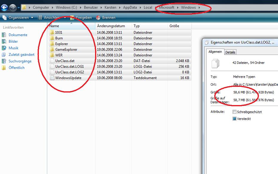Go to Benutzer in the address path
Screen dimensions: 278x174
91,7
